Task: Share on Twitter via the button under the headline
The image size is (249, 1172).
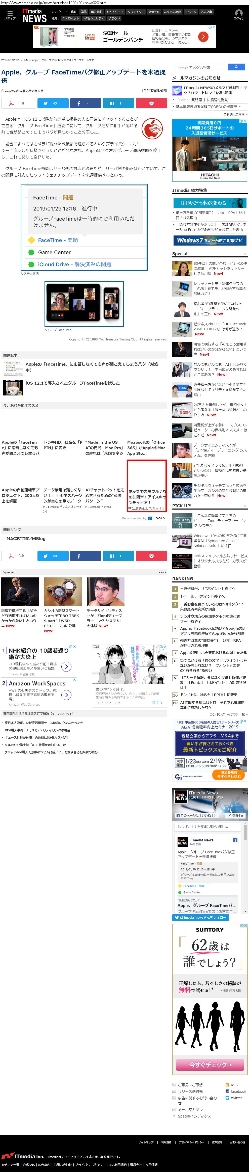Action: coord(53,103)
